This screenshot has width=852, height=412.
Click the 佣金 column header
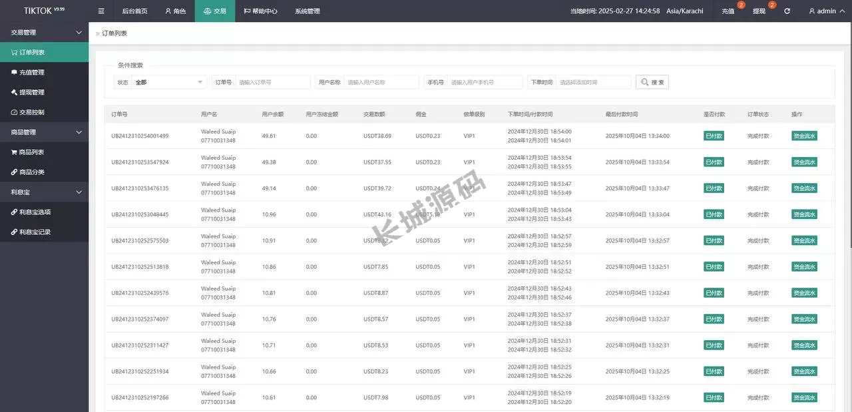421,114
